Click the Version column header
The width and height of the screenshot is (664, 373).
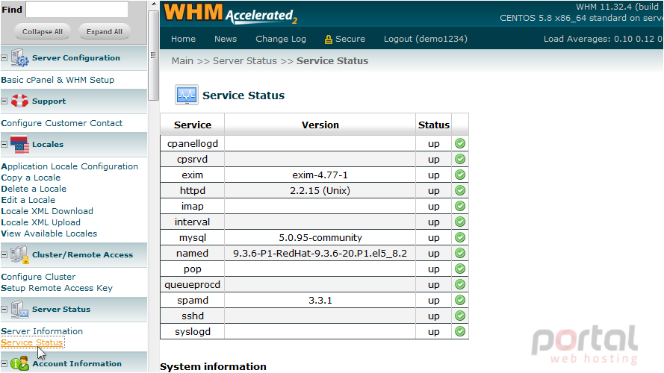pyautogui.click(x=320, y=125)
